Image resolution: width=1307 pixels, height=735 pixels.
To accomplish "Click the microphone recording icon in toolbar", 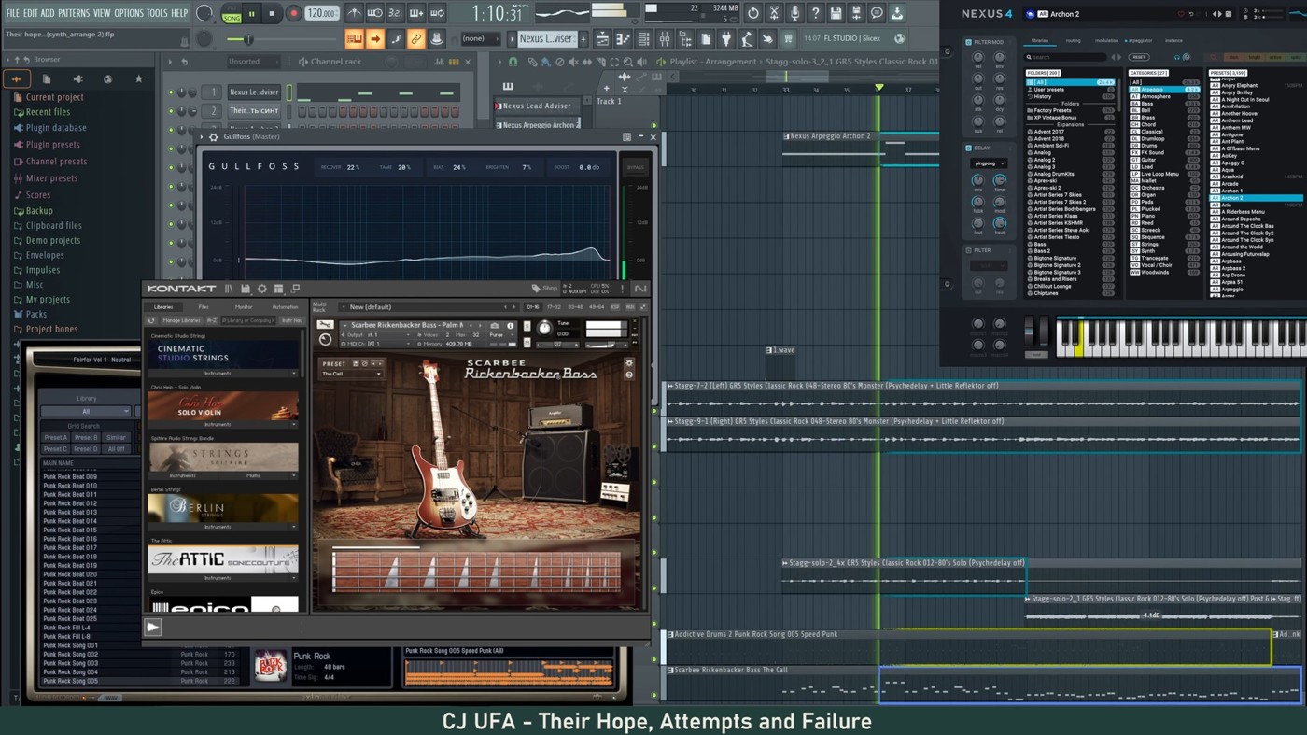I will coord(794,14).
